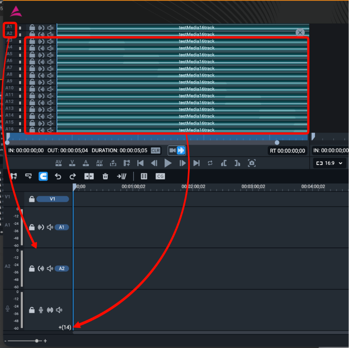Close the source overlay with the X button
This screenshot has width=349, height=348.
point(300,32)
